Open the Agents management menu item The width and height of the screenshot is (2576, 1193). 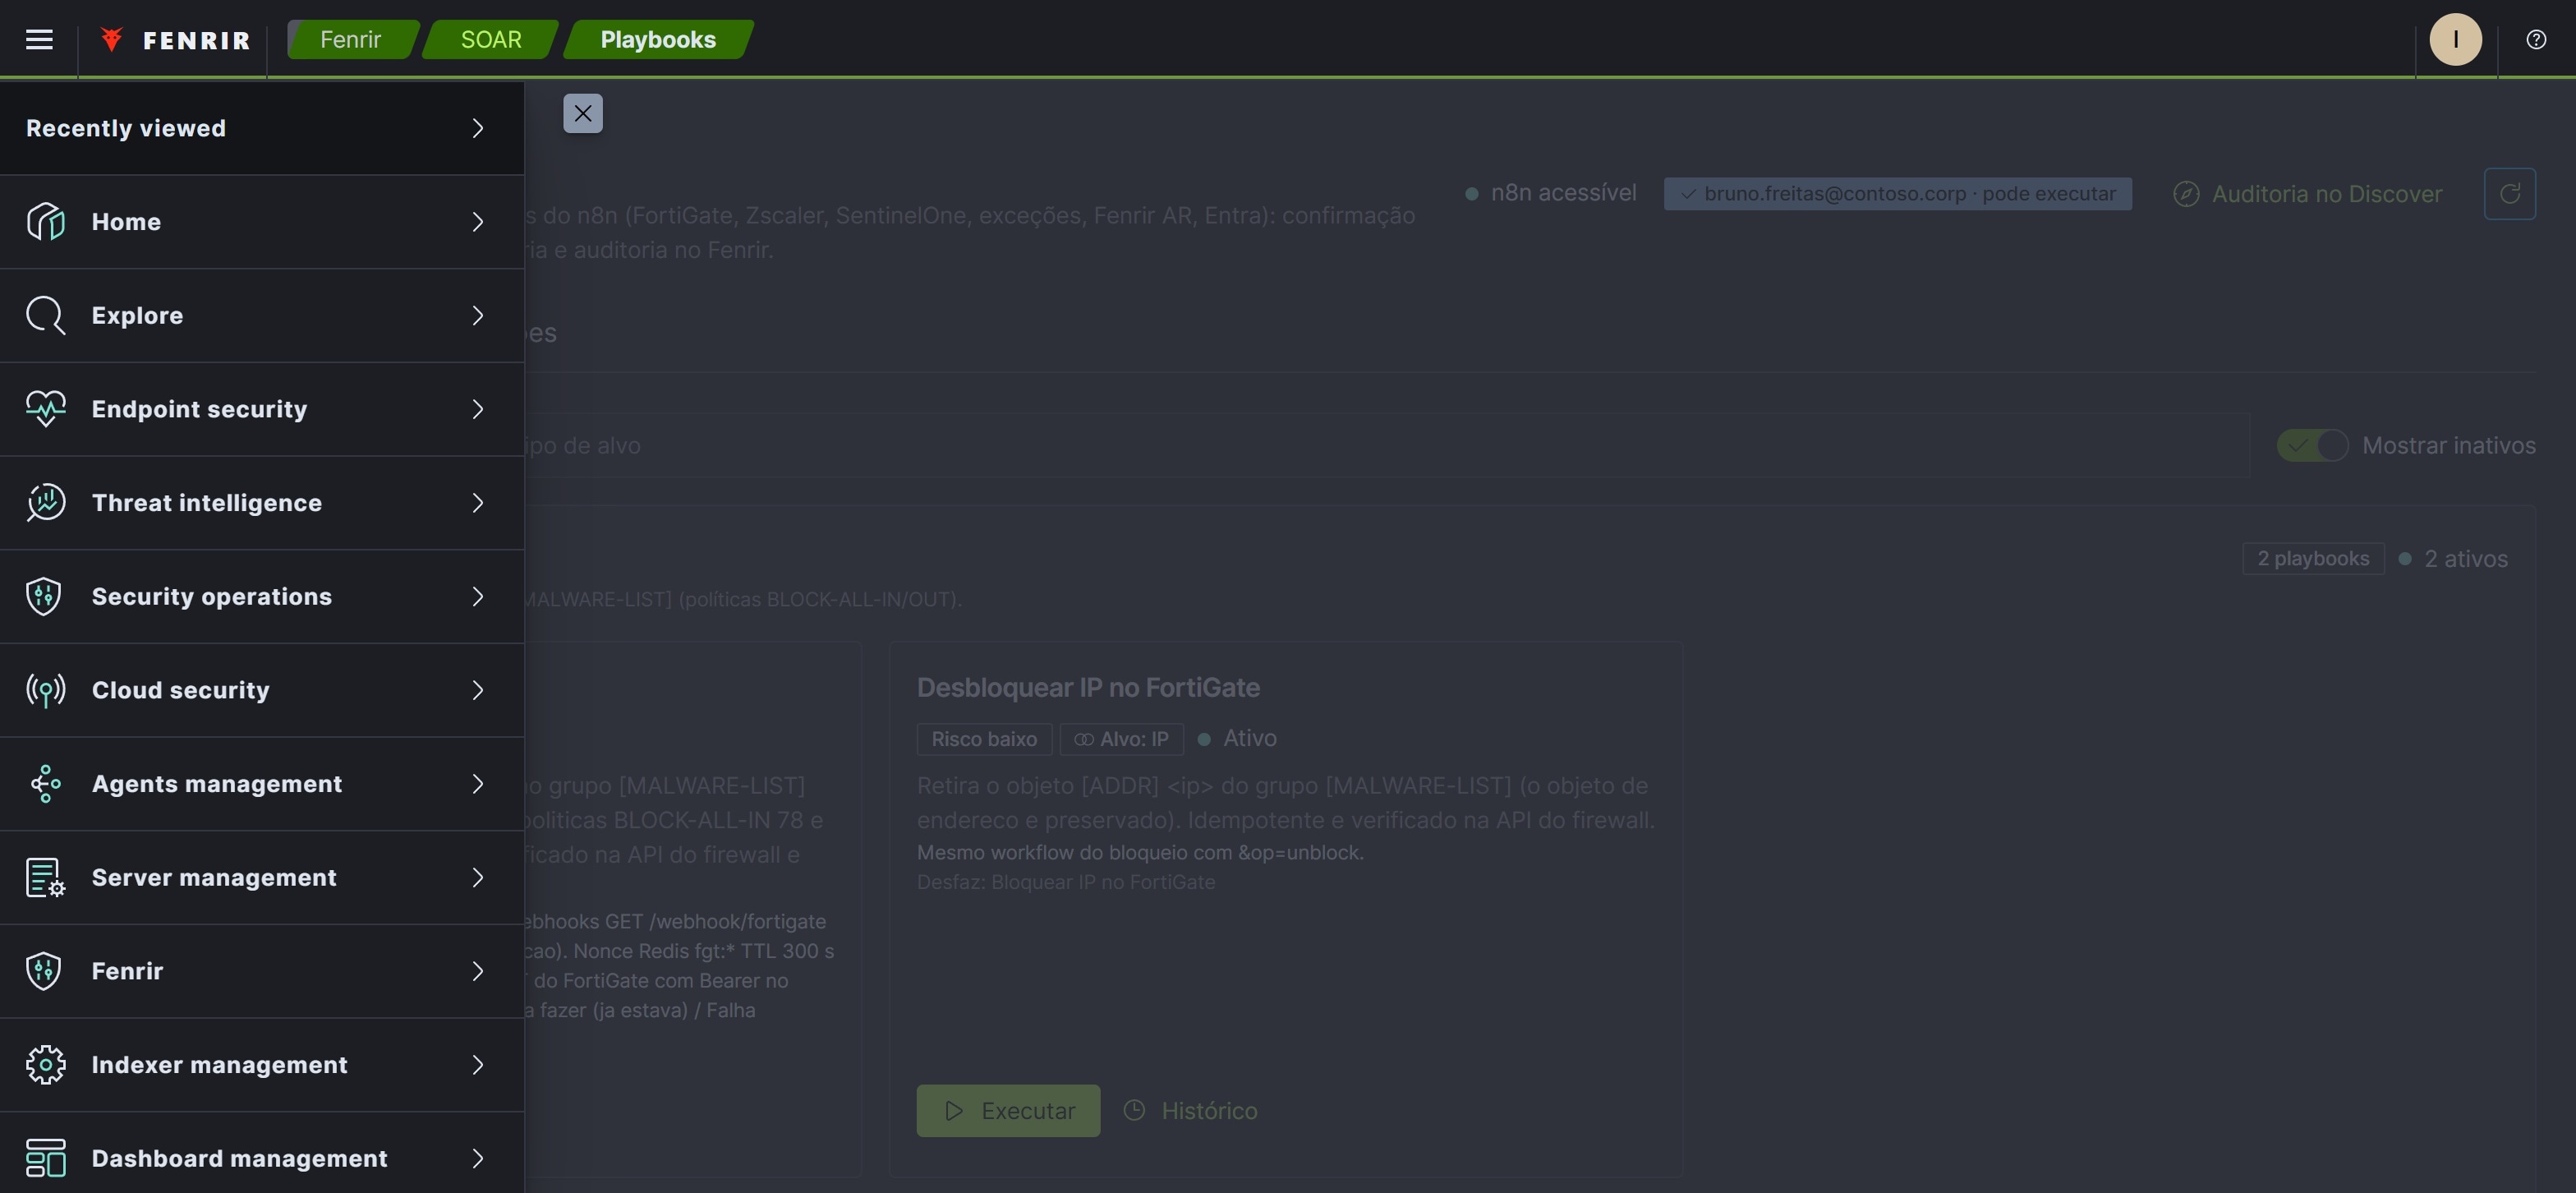point(262,784)
